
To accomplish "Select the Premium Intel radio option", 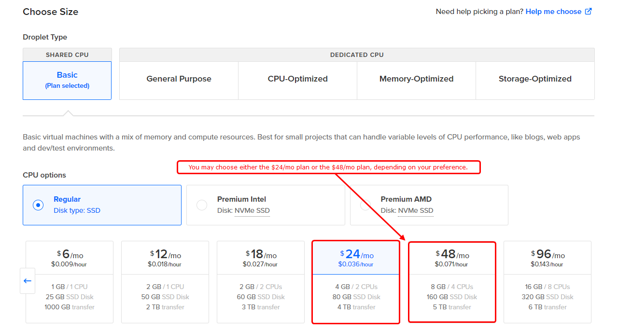I will [x=202, y=205].
